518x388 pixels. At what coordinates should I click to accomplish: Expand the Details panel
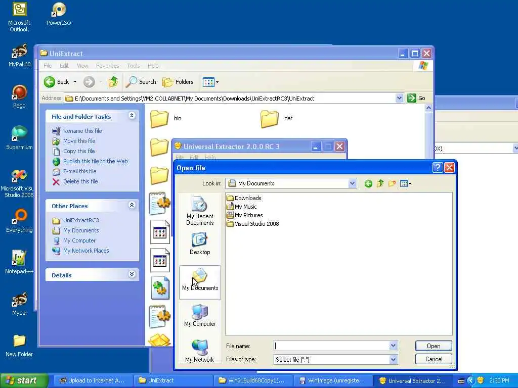(x=132, y=274)
